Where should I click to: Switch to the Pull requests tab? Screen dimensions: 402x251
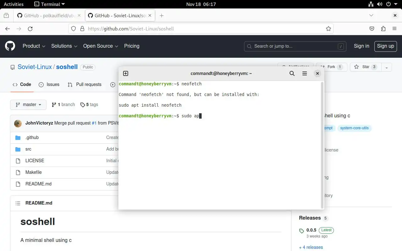pos(84,84)
